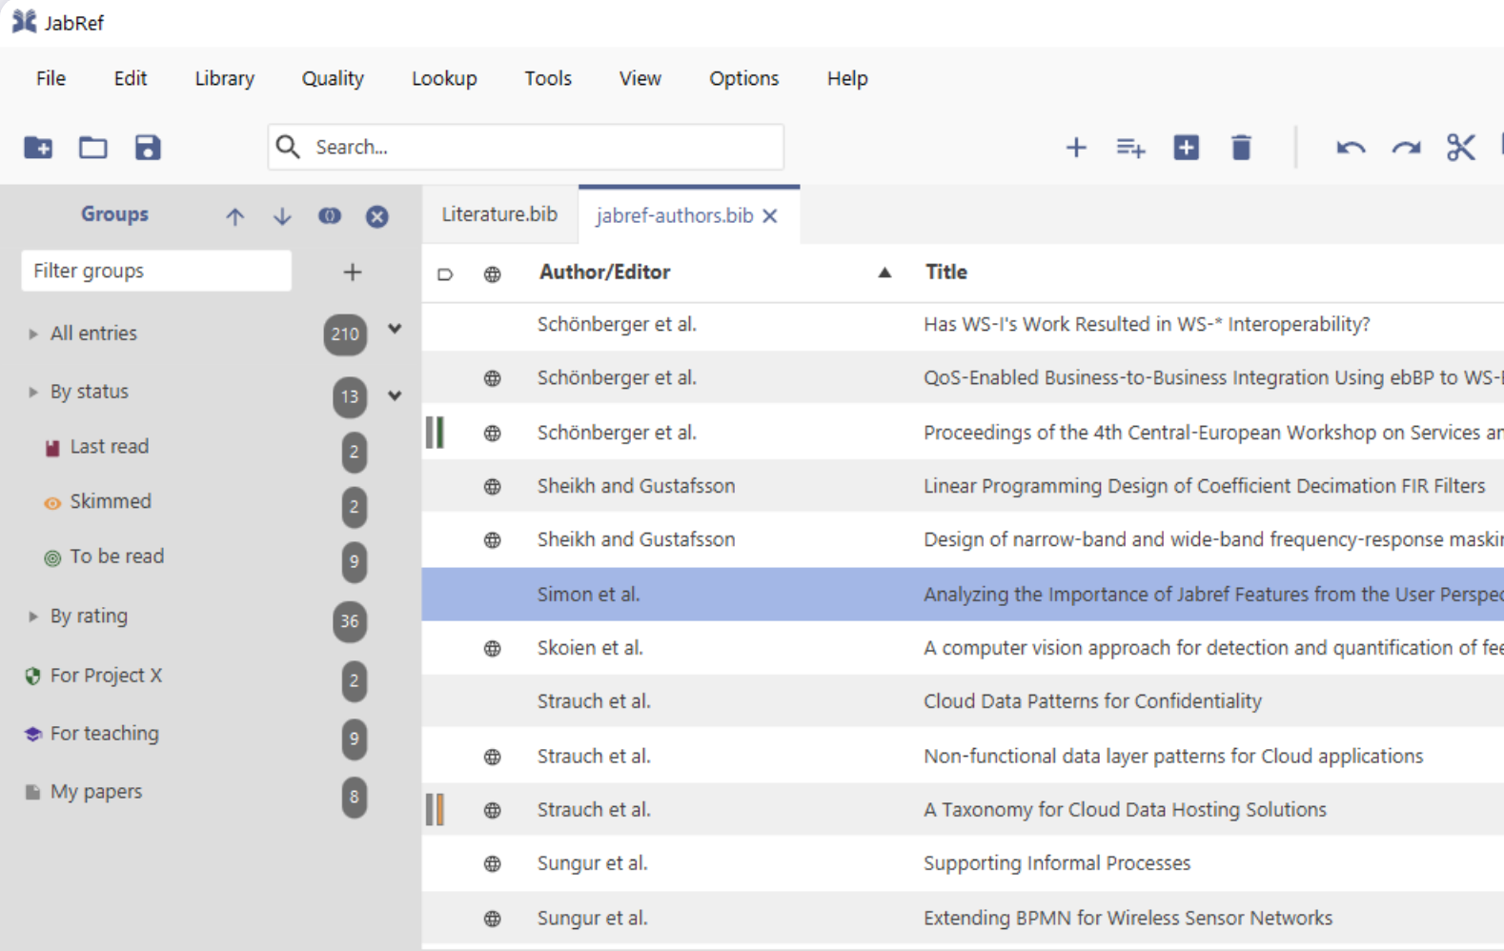The height and width of the screenshot is (951, 1504).
Task: Click the Skimmed eye icon
Action: point(52,502)
